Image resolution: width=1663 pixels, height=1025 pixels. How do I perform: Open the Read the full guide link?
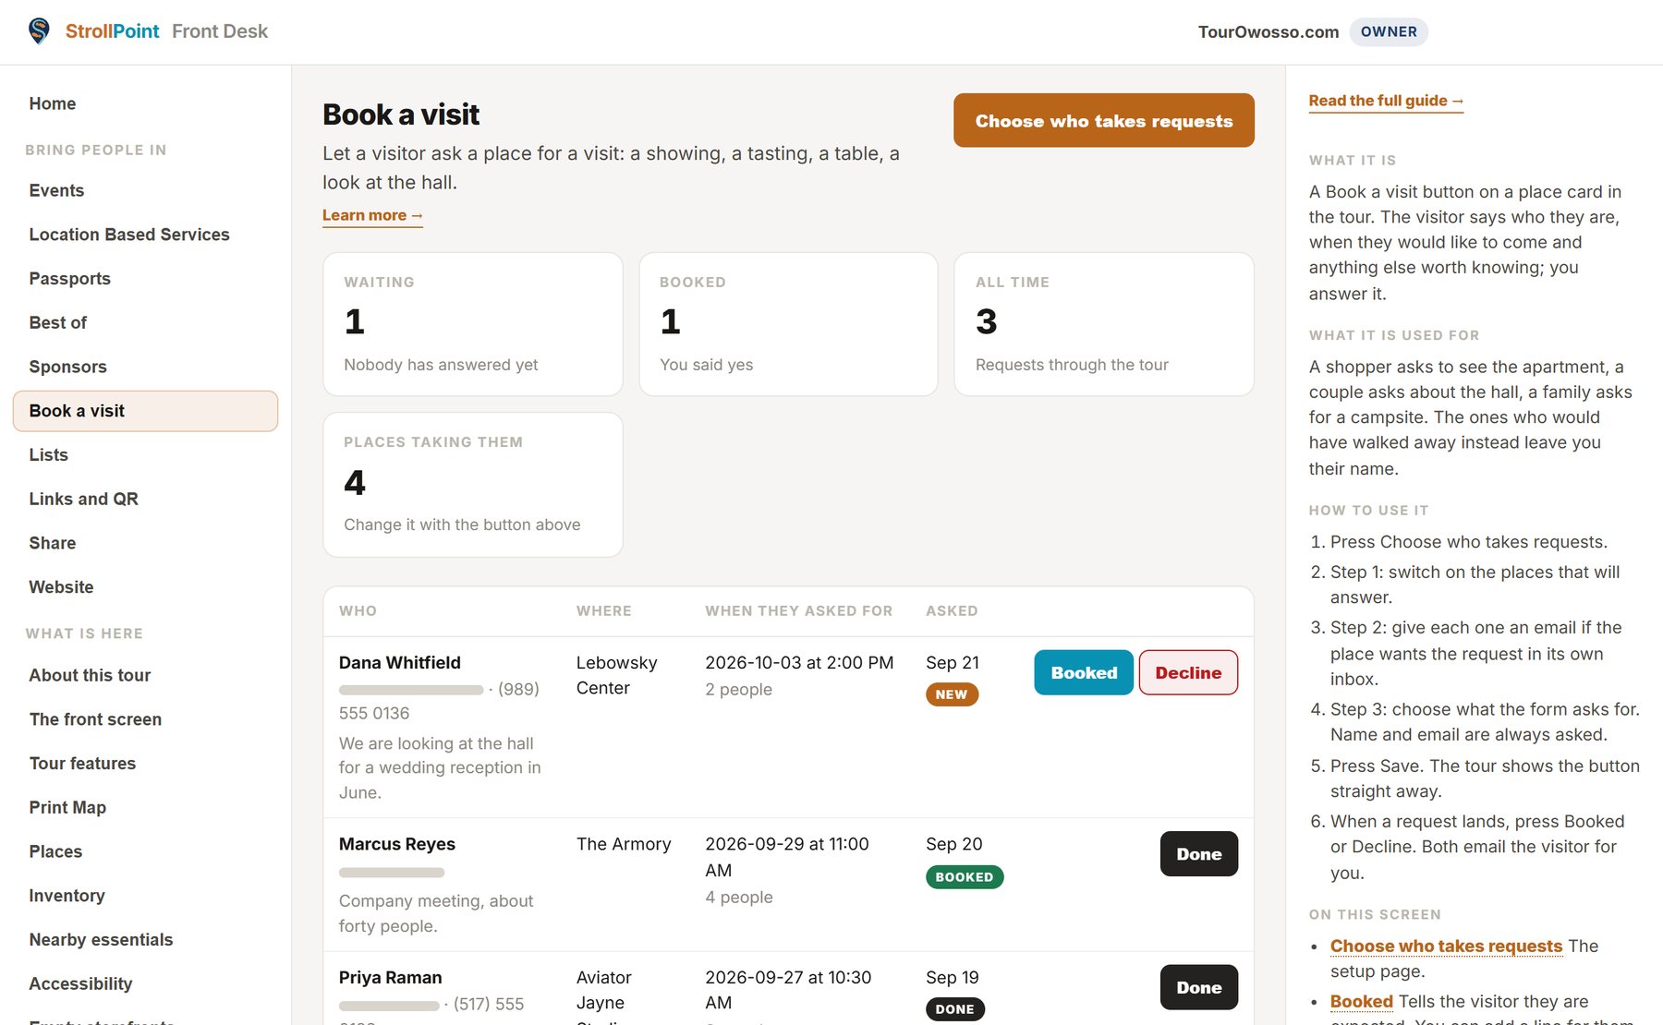tap(1386, 101)
